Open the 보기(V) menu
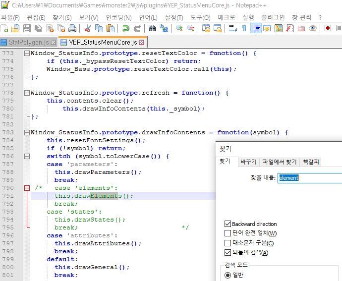This screenshot has height=281, width=342. coord(89,17)
